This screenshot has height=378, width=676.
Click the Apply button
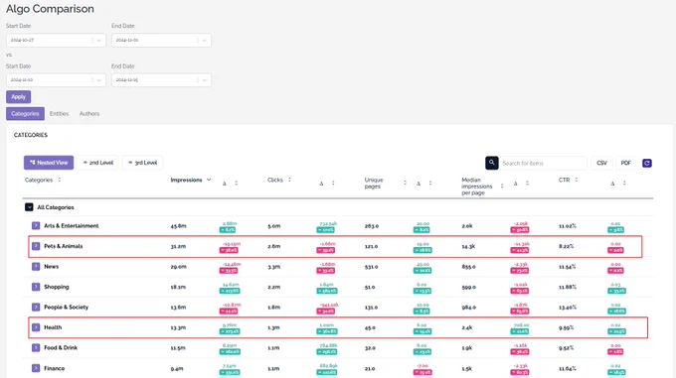click(x=18, y=97)
